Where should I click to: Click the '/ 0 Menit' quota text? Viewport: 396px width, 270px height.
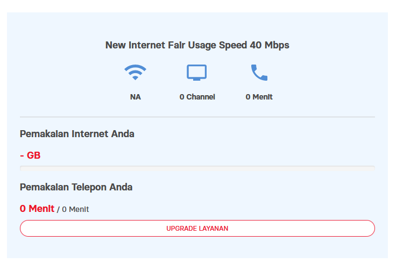(73, 209)
